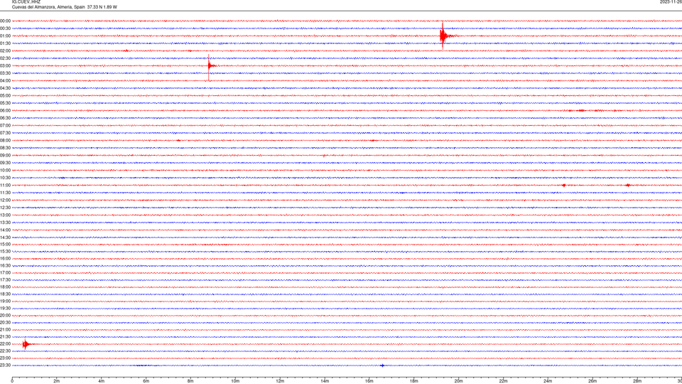Click the 10m tick label on time axis
The width and height of the screenshot is (682, 384).
pos(235,381)
